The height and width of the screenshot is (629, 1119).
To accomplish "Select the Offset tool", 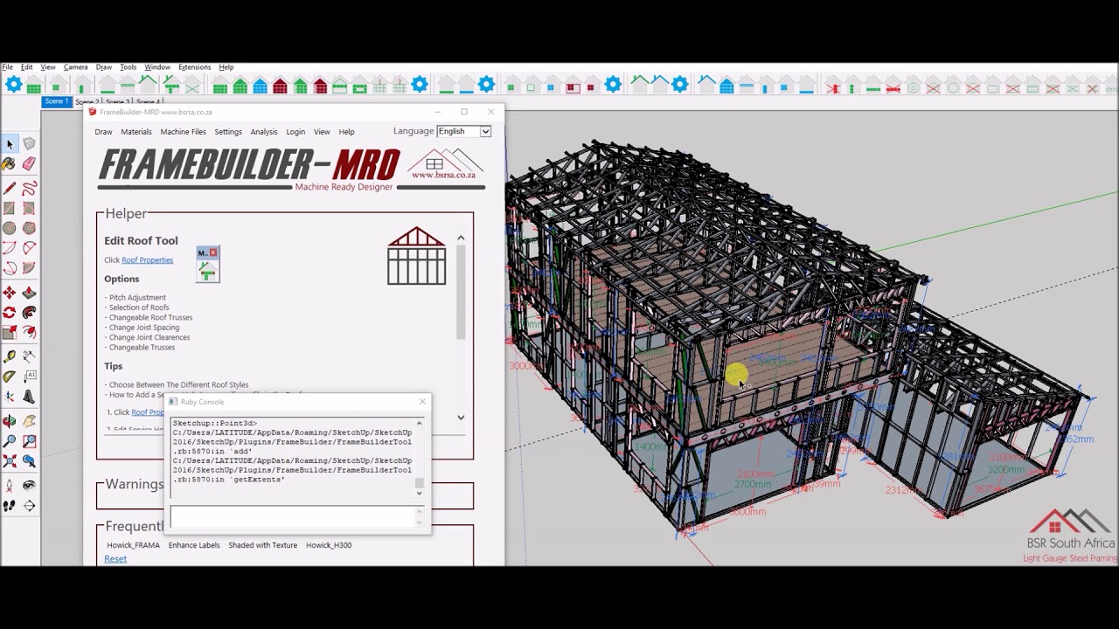I will (x=29, y=333).
